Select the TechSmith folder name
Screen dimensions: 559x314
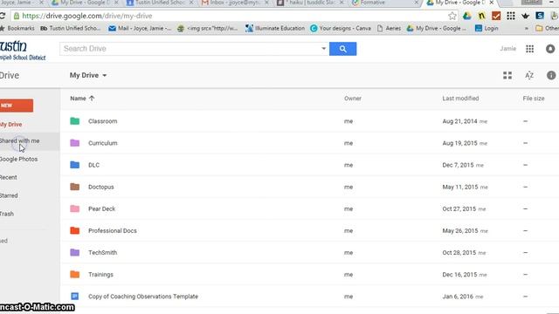click(x=103, y=252)
